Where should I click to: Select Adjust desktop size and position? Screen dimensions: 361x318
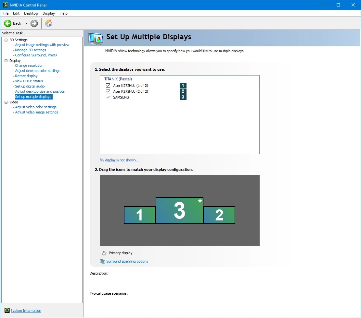click(40, 91)
